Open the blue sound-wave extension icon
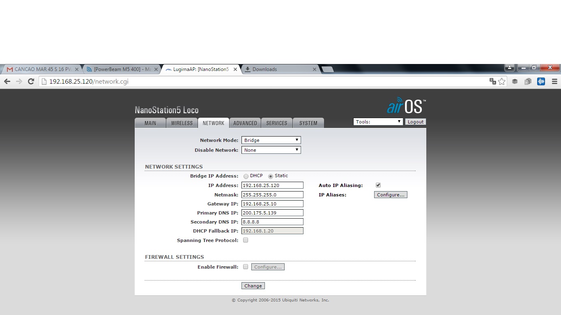Image resolution: width=561 pixels, height=315 pixels. [541, 81]
